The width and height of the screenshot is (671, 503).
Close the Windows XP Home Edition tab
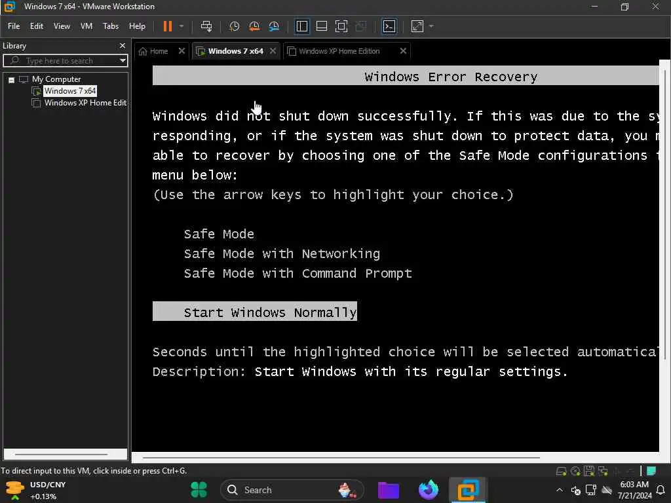[403, 51]
